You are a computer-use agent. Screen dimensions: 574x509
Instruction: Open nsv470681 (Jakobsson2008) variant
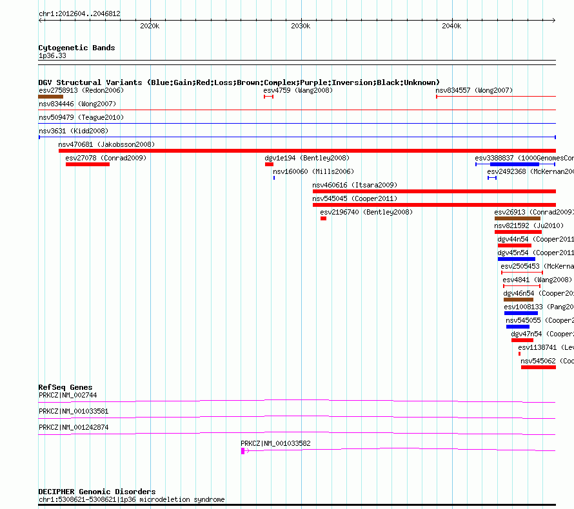coord(106,144)
